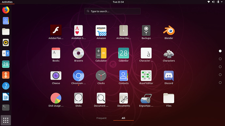Open AisleRiot Solitaire game
The width and height of the screenshot is (225, 126).
pyautogui.click(x=78, y=30)
